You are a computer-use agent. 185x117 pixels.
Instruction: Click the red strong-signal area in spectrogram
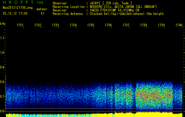pos(153,95)
